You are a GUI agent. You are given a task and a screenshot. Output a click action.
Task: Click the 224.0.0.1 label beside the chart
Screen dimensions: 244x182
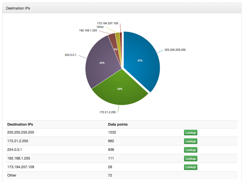[x=71, y=55]
